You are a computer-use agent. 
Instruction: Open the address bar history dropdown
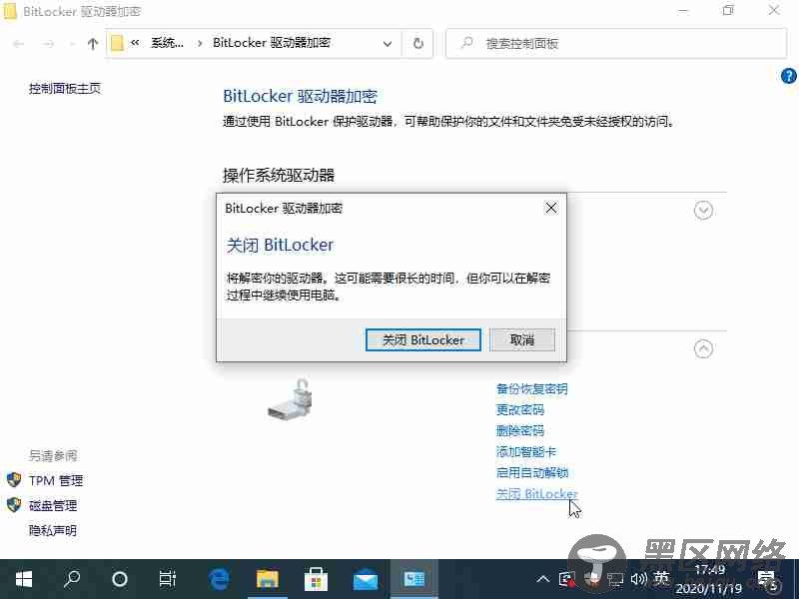pyautogui.click(x=388, y=44)
